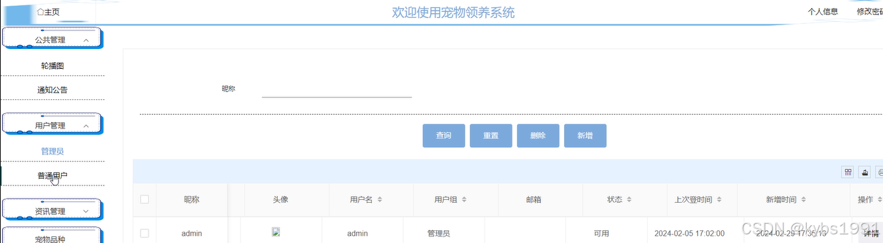Click the 查询 button
Screen dimensions: 883x243
click(444, 136)
